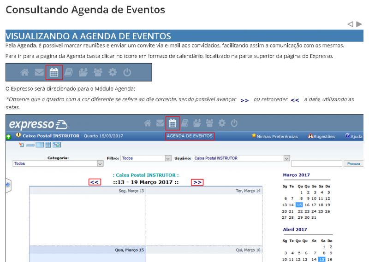Screen dimensions: 369x262
Task: Open Mail envelope icon in Expresso header
Action: tap(160, 123)
